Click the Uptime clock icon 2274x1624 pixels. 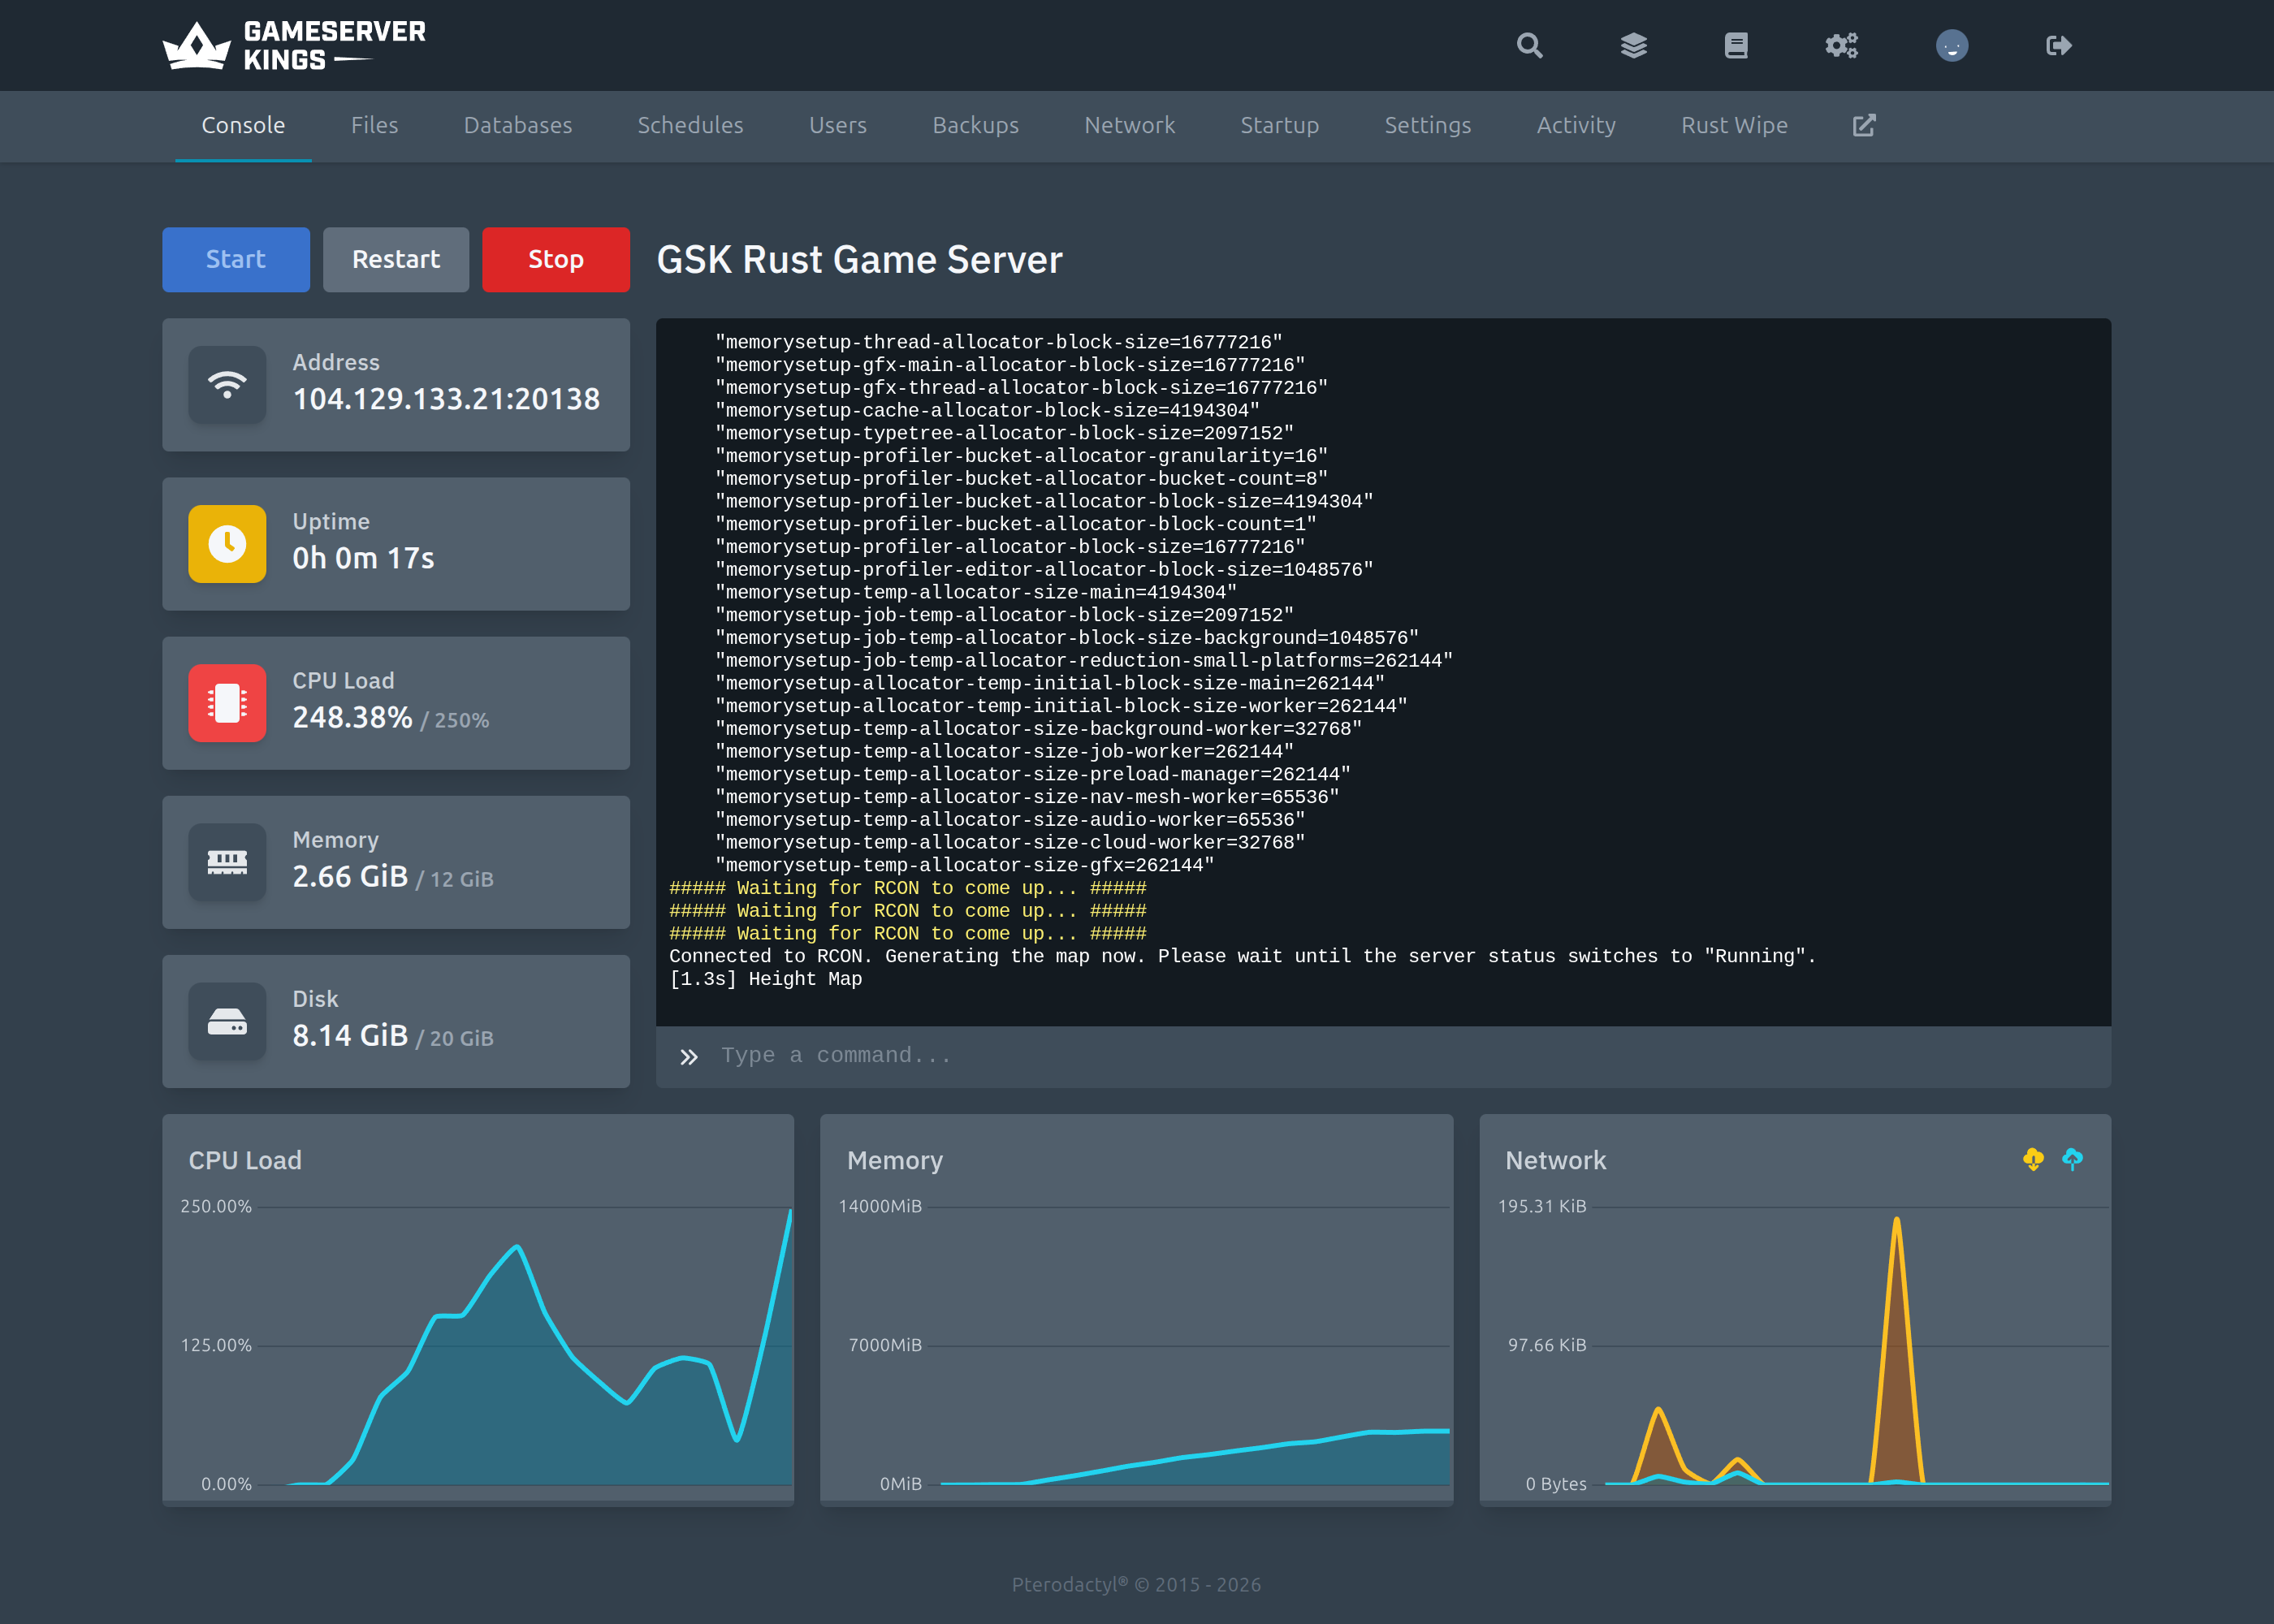click(226, 544)
